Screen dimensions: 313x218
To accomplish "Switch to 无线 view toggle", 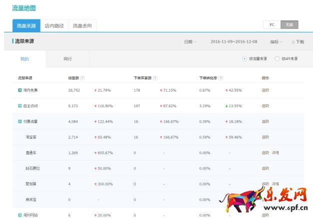I will click(289, 24).
